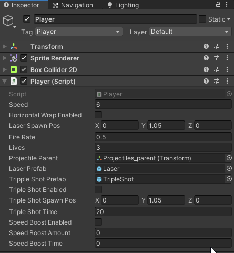Open Sprite Renderer presets icon
Screen dimensions: 234x253
[x=217, y=58]
